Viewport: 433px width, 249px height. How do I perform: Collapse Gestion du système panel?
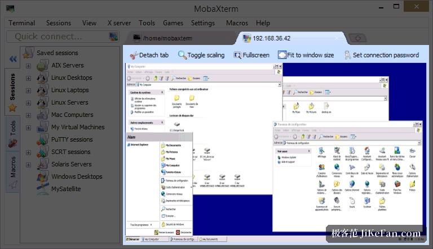162,92
